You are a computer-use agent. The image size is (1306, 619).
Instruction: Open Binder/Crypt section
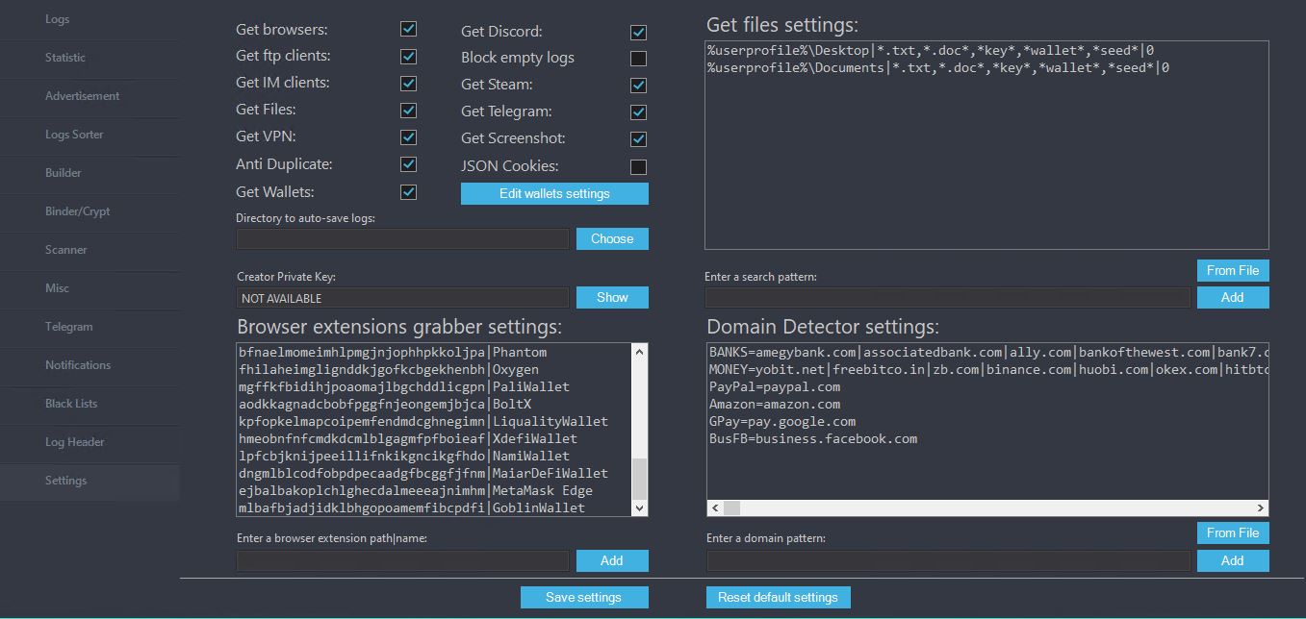90,211
